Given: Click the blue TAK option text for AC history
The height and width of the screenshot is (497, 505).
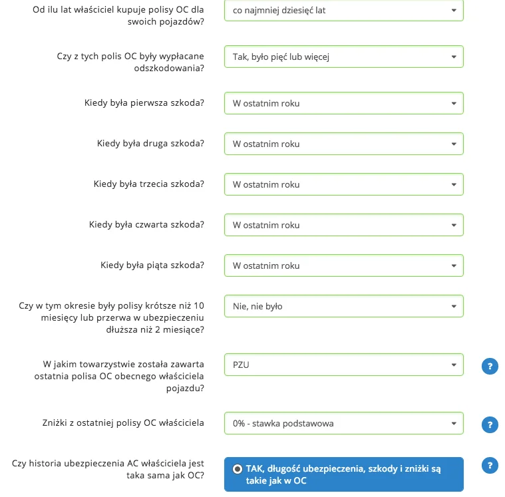Looking at the screenshot, I should tap(343, 474).
